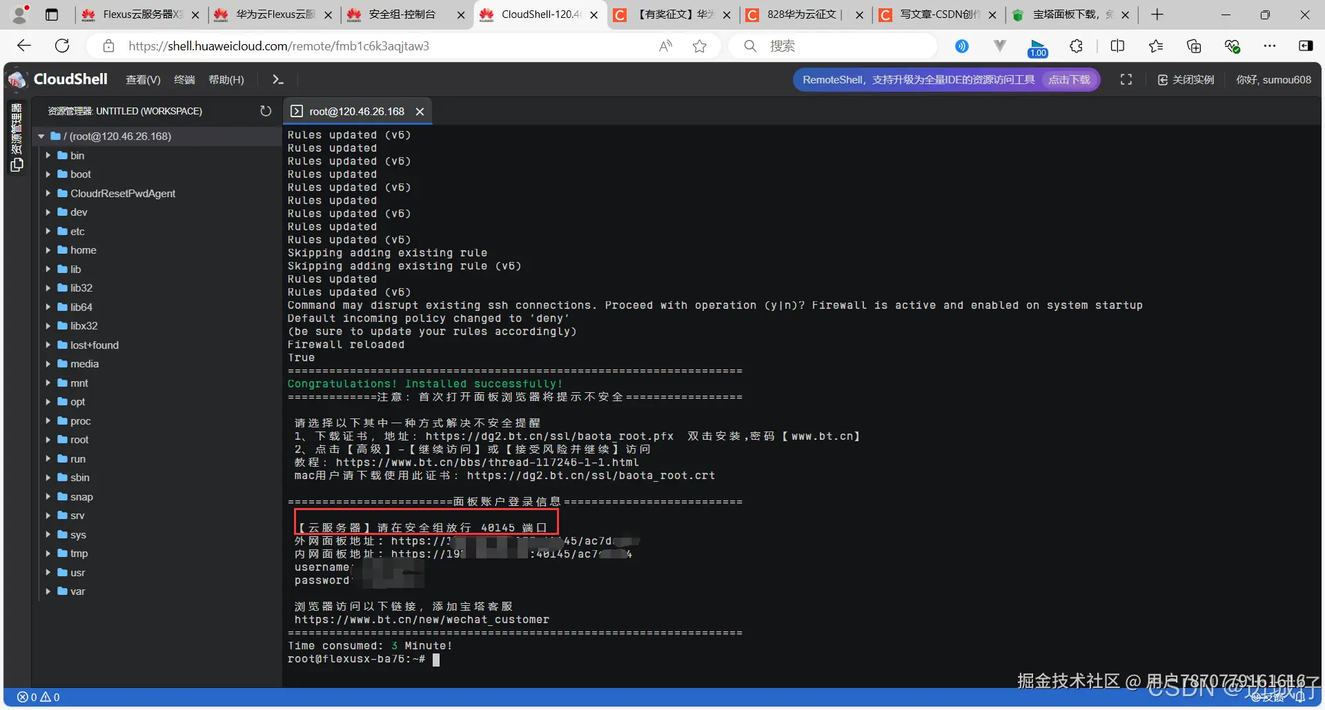Expand the boot folder
This screenshot has width=1325, height=710.
pos(48,174)
